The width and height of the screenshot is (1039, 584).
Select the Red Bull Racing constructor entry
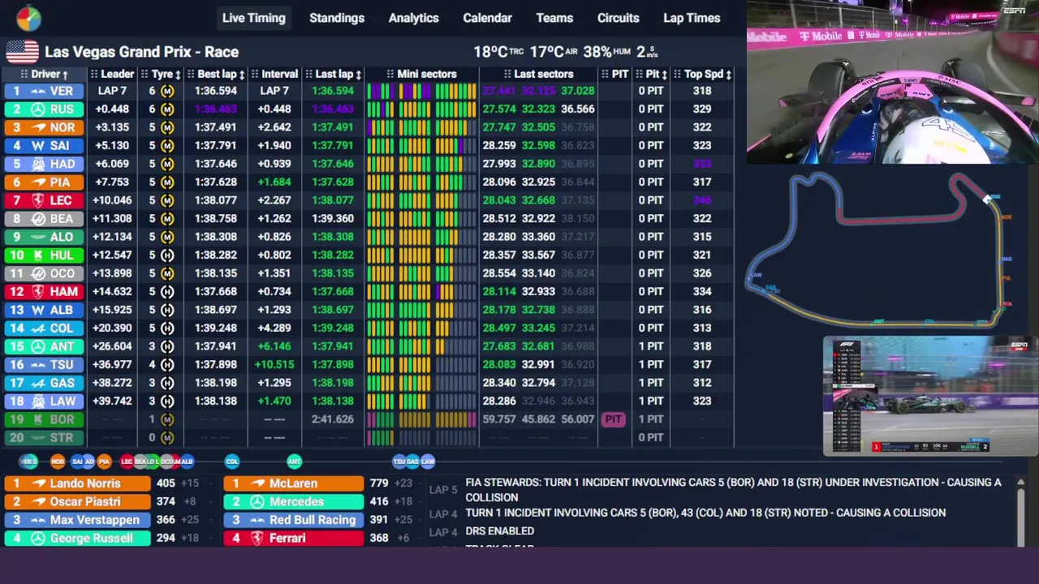[x=294, y=520]
